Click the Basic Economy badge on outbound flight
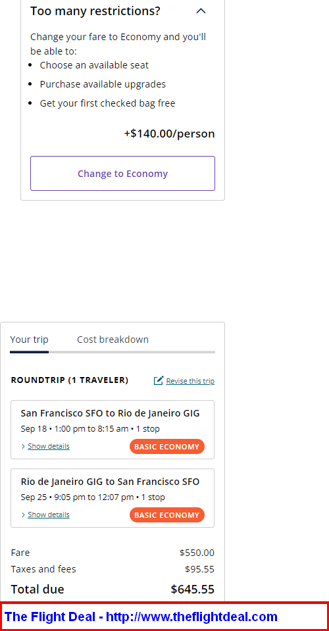The height and width of the screenshot is (631, 329). (167, 447)
